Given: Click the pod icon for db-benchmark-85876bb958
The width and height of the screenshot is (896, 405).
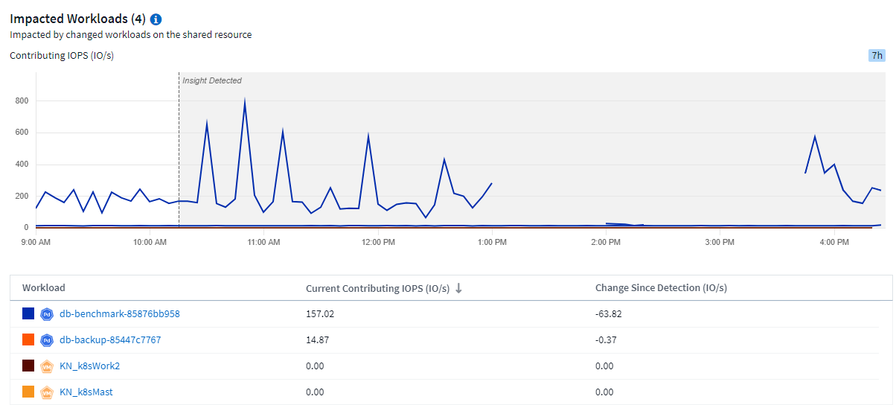Looking at the screenshot, I should click(46, 314).
